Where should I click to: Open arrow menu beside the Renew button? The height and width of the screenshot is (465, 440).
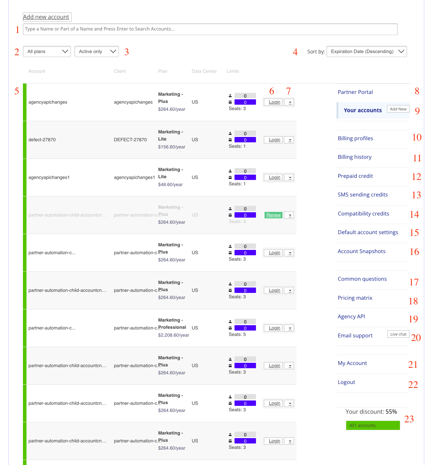pyautogui.click(x=289, y=215)
